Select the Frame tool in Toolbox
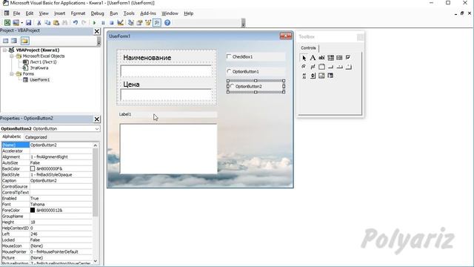Image resolution: width=474 pixels, height=267 pixels. [x=321, y=67]
